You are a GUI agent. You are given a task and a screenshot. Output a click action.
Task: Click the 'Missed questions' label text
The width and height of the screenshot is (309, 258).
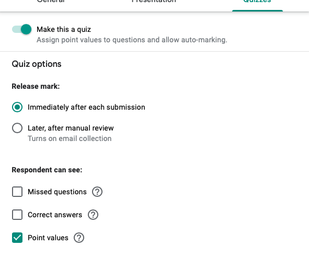[x=57, y=192]
